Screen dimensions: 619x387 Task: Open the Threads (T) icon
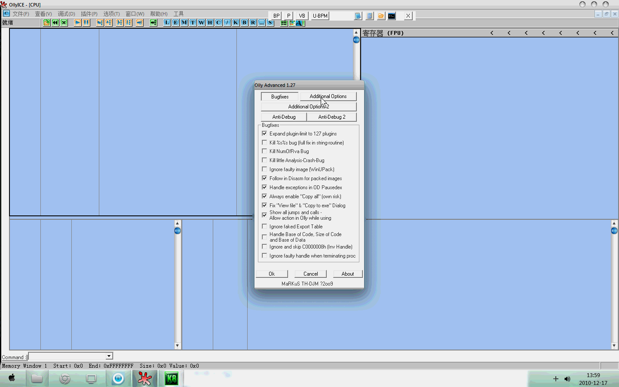pyautogui.click(x=193, y=23)
